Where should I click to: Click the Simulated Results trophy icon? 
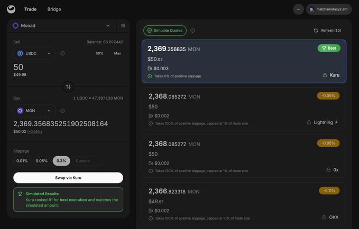[x=20, y=194]
